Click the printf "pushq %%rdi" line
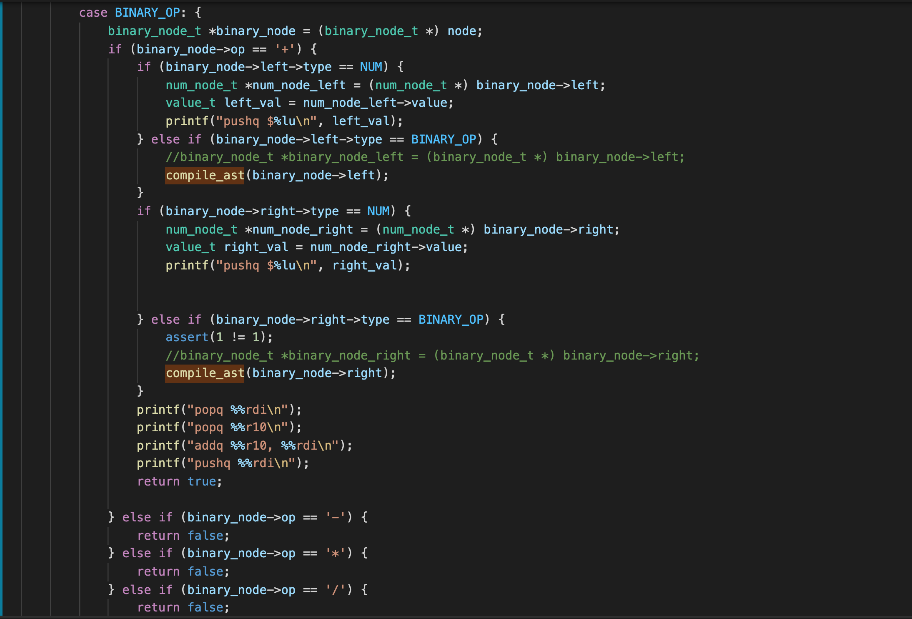Image resolution: width=912 pixels, height=619 pixels. coord(223,463)
